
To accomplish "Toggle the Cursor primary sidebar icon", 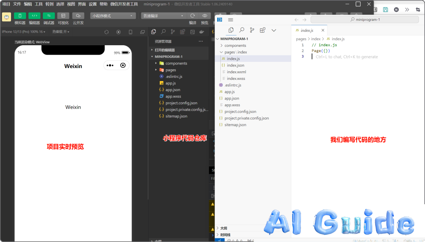I will [220, 20].
